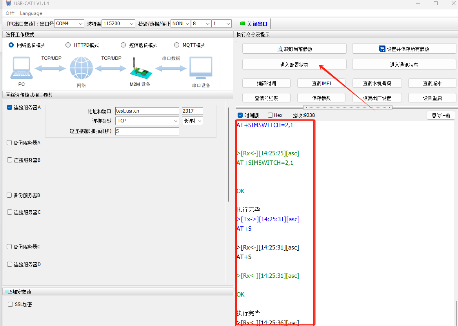Enable 备份服务器A checkbox
Screen dimensions: 458x326
pyautogui.click(x=9, y=142)
